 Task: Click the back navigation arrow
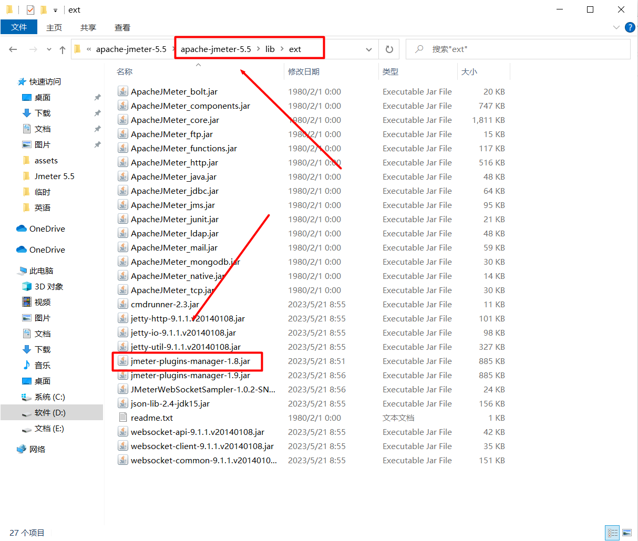tap(13, 48)
